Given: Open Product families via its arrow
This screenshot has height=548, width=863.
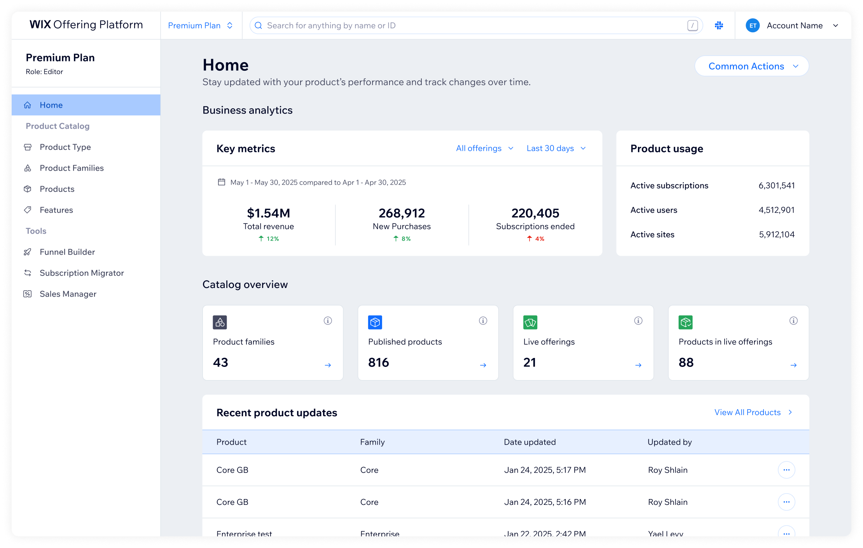Looking at the screenshot, I should click(328, 365).
